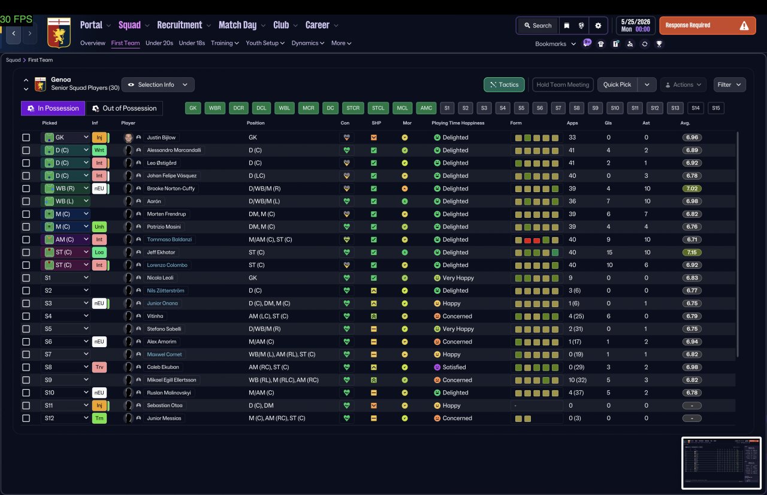Click the Trn badge for Junior Messias
The height and width of the screenshot is (495, 767).
[x=99, y=418]
